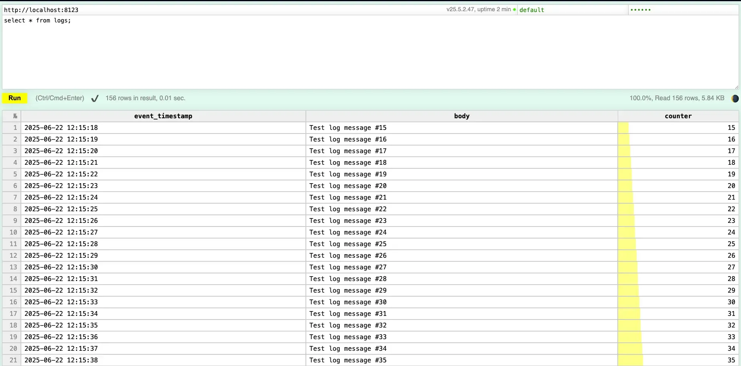Select the timestamp 2025-06-22 12:15:28

tap(163, 244)
